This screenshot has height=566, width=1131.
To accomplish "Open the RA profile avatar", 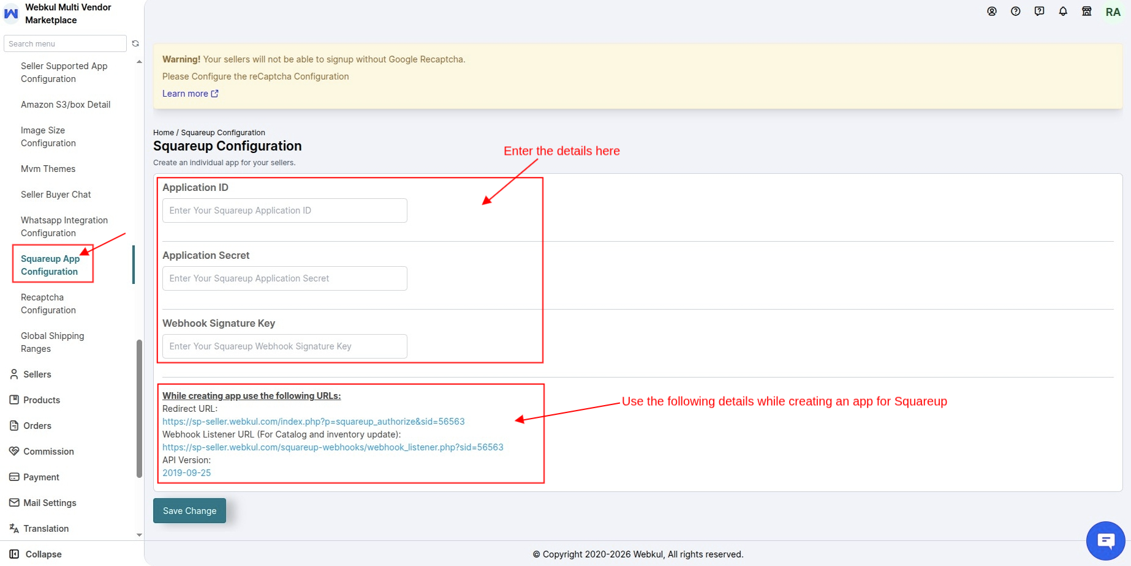I will tap(1113, 12).
